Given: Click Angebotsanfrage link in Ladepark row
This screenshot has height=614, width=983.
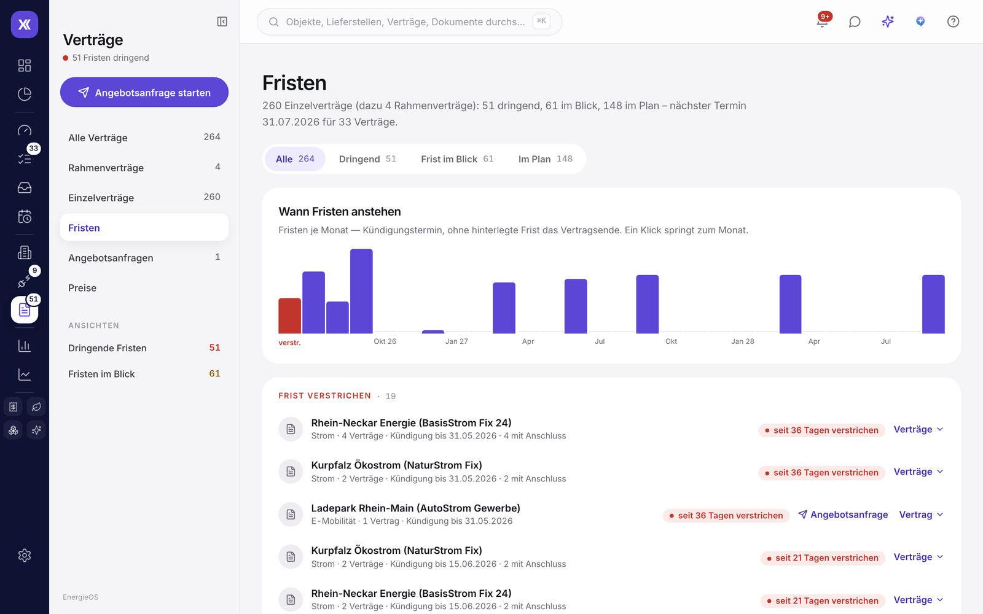Looking at the screenshot, I should pos(843,515).
